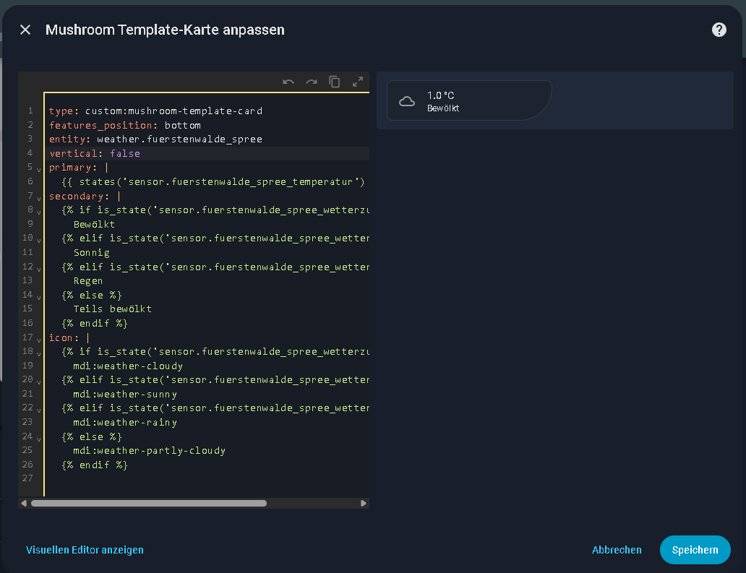Save the card with Speichern
This screenshot has width=746, height=573.
[695, 550]
